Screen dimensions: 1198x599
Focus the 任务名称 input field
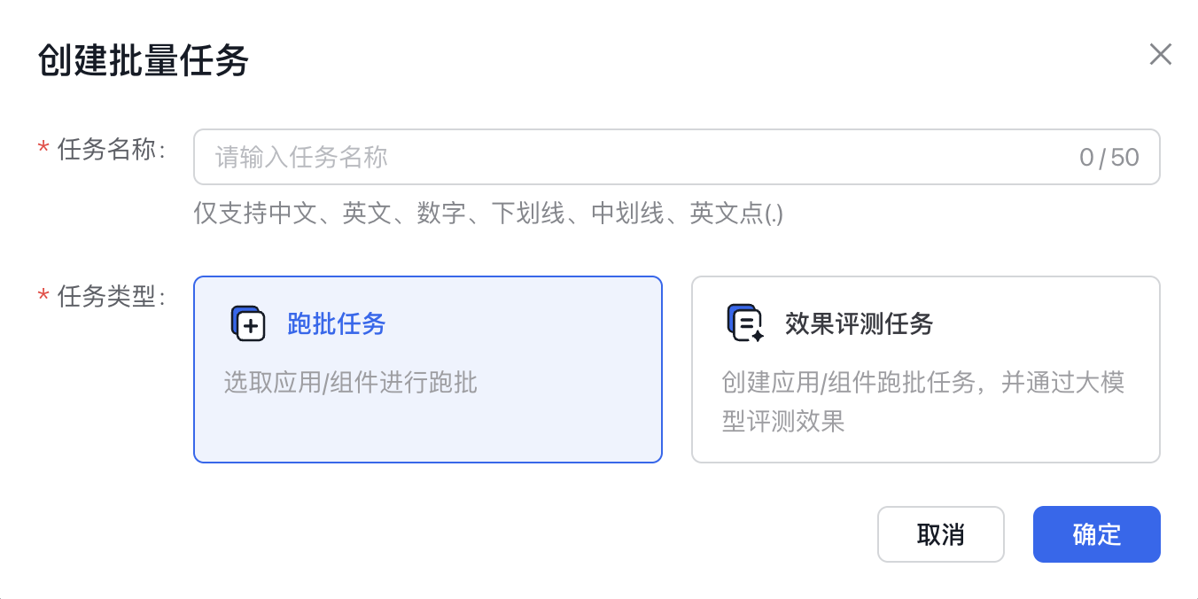(677, 158)
